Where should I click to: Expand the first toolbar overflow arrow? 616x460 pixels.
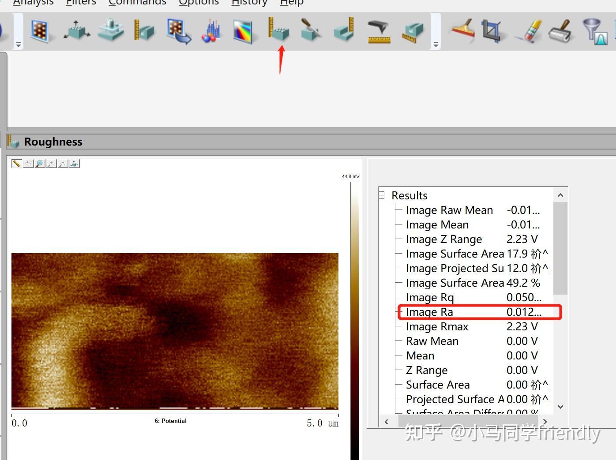[x=18, y=45]
